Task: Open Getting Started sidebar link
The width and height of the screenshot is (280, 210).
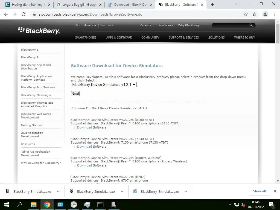Action: click(x=31, y=125)
